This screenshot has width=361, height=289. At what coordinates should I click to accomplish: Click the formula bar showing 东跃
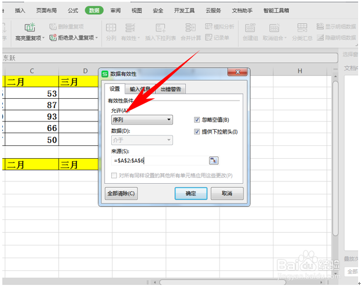[170, 58]
